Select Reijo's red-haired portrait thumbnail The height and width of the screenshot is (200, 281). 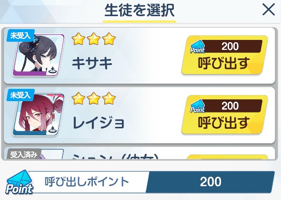point(39,114)
